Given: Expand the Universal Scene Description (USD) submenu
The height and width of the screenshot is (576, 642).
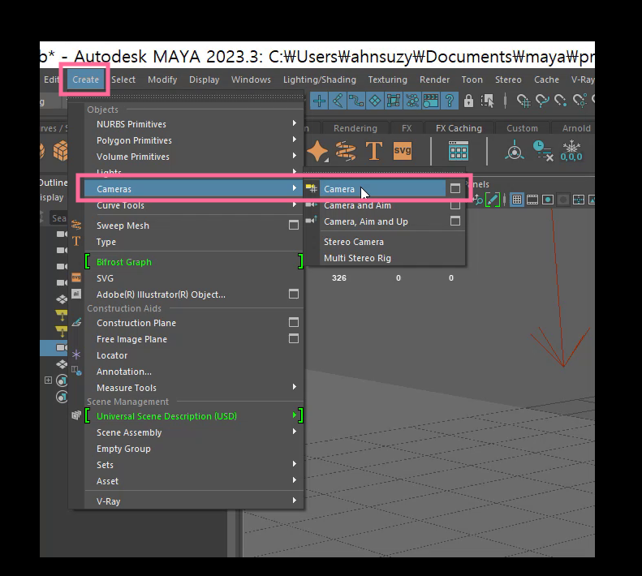Looking at the screenshot, I should [x=194, y=416].
